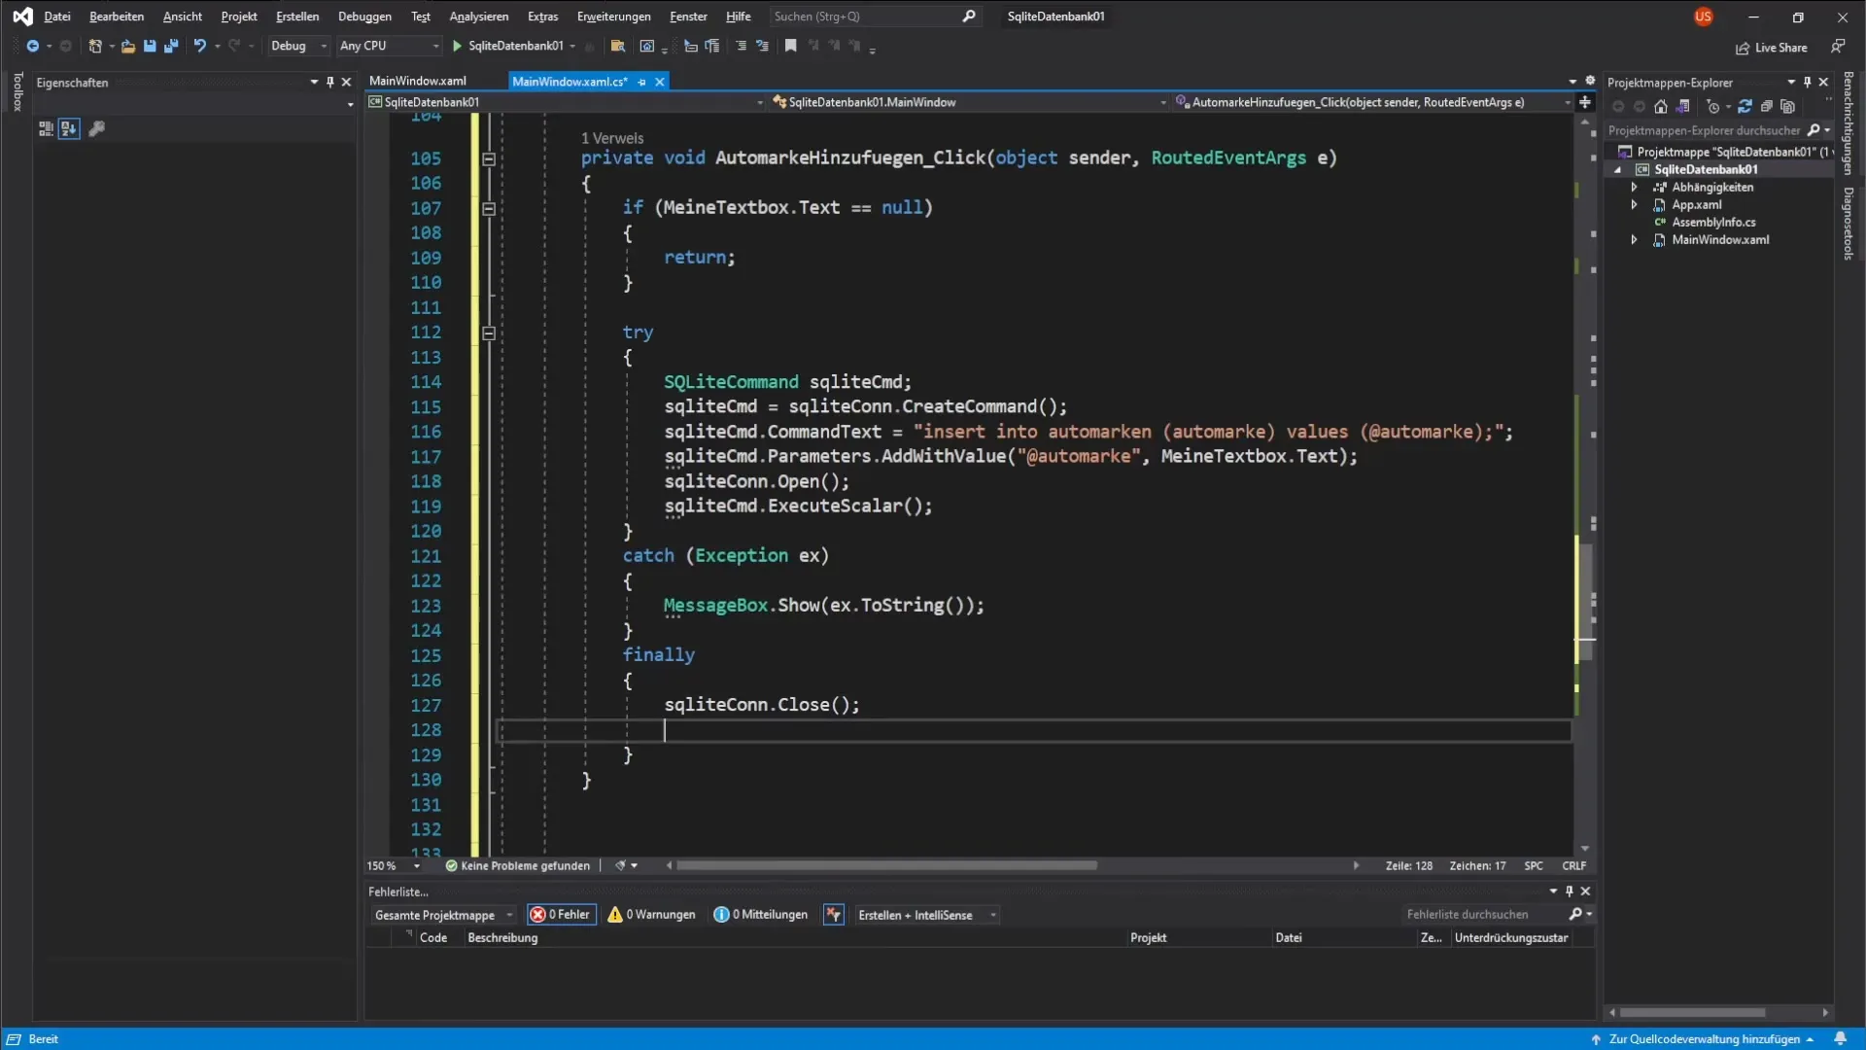
Task: Open the Datei menu
Action: [57, 17]
